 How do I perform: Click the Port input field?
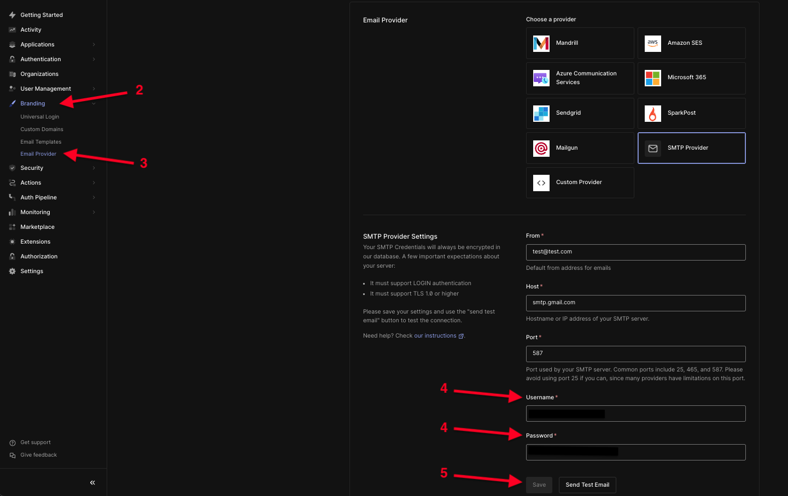click(636, 354)
